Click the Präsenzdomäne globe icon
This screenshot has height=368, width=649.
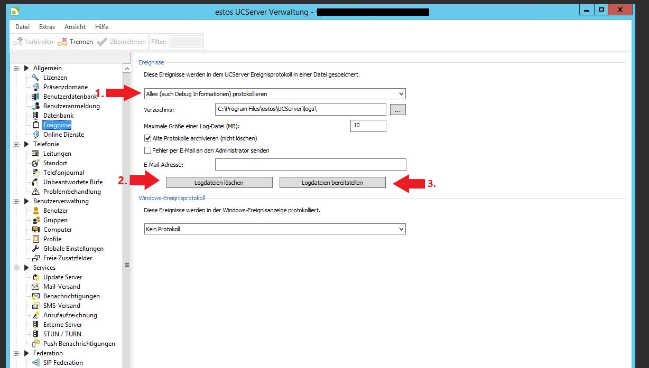tap(35, 87)
